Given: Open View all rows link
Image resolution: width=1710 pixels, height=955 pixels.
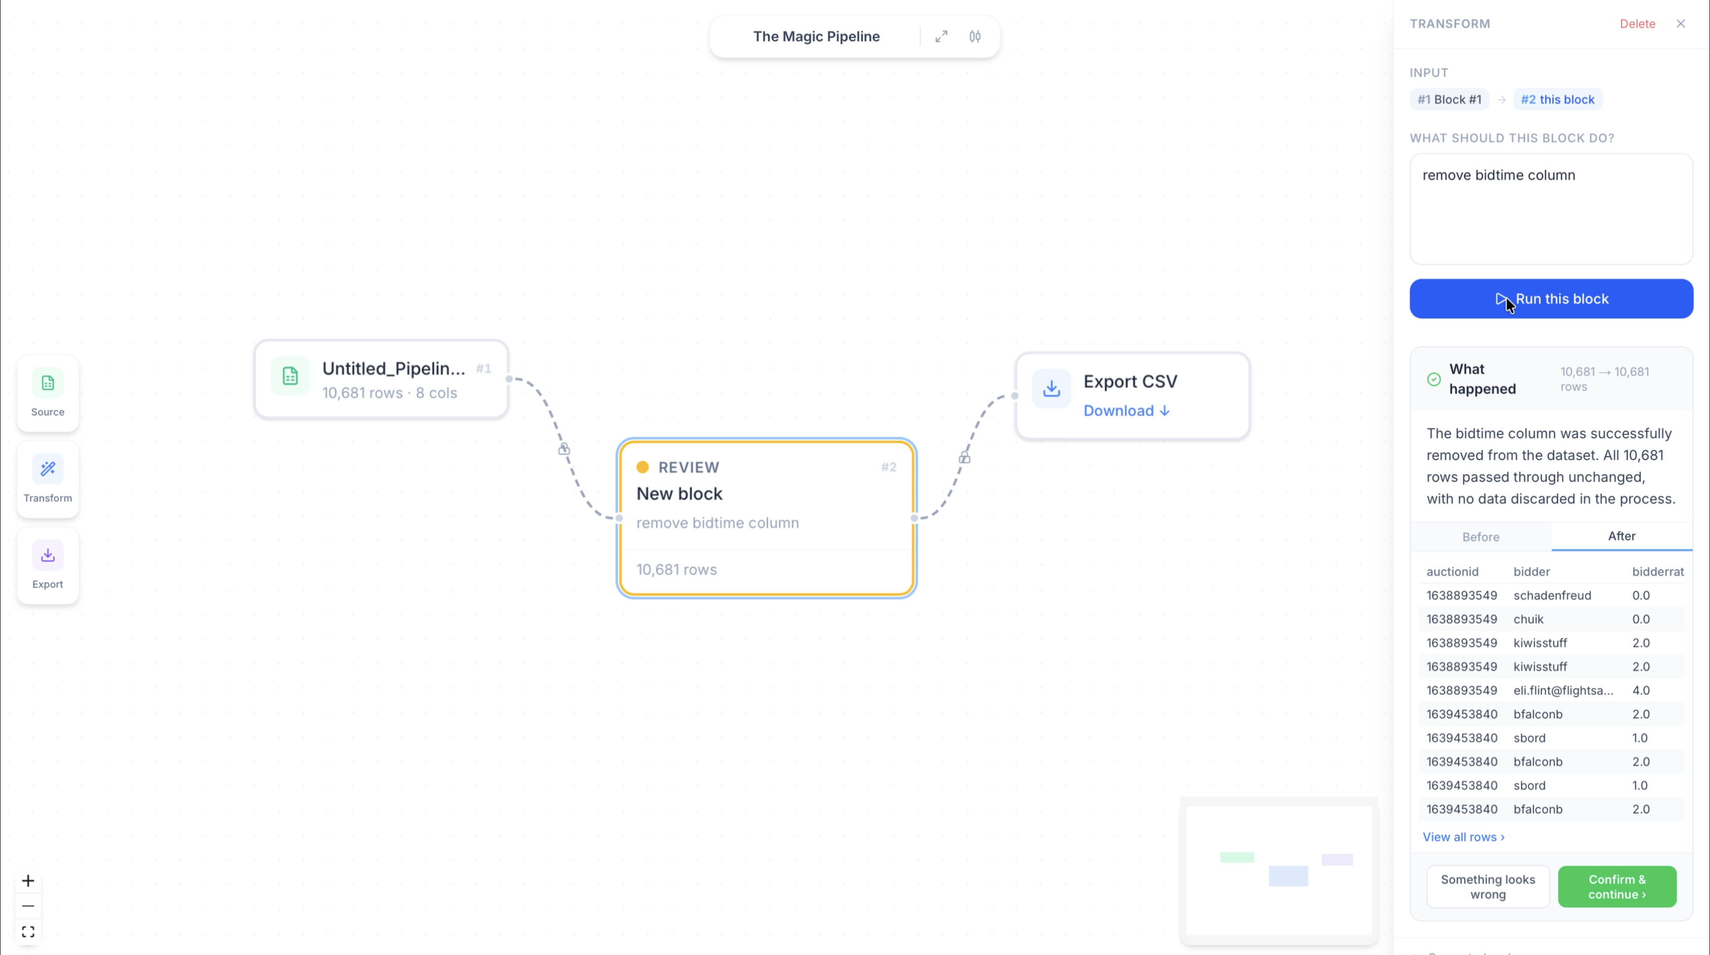Looking at the screenshot, I should (1463, 837).
